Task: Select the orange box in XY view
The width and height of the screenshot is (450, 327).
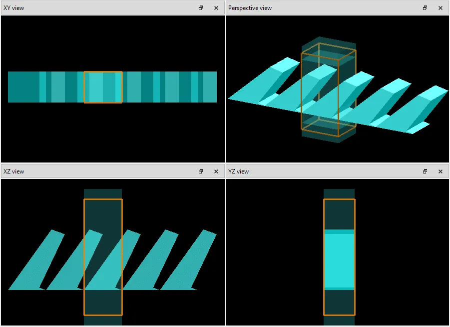Action: click(103, 72)
